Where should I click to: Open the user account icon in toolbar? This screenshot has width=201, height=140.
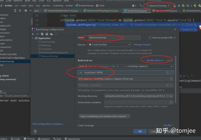(134, 6)
